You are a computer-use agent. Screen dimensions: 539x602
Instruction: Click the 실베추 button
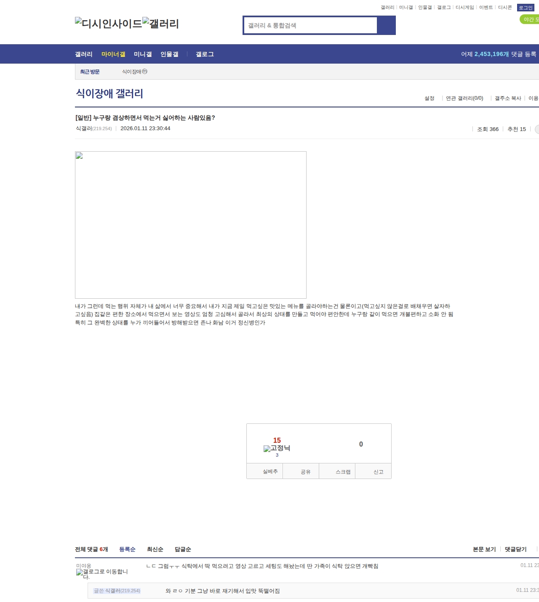[264, 471]
